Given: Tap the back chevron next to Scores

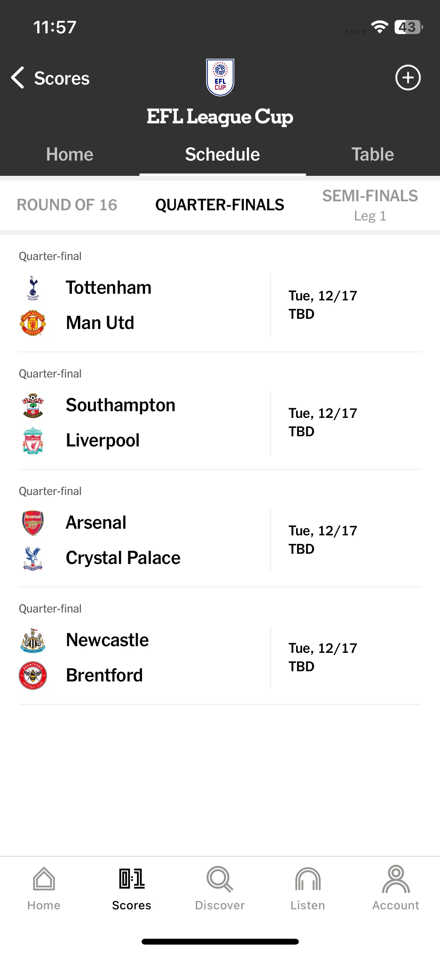Looking at the screenshot, I should point(18,78).
